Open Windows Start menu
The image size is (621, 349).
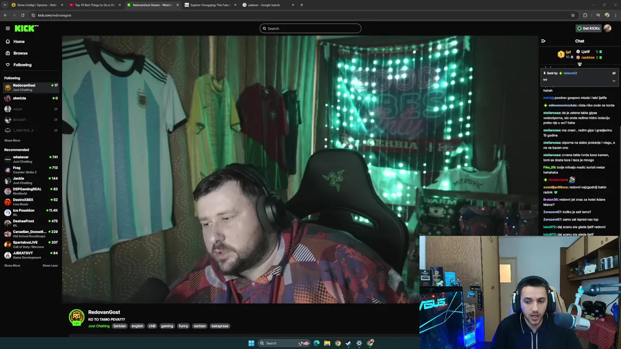click(x=251, y=343)
